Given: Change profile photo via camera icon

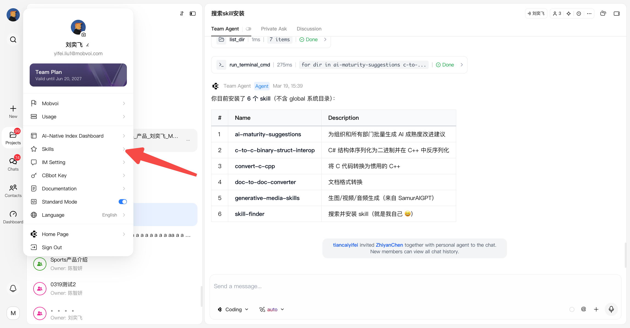Looking at the screenshot, I should 84,35.
